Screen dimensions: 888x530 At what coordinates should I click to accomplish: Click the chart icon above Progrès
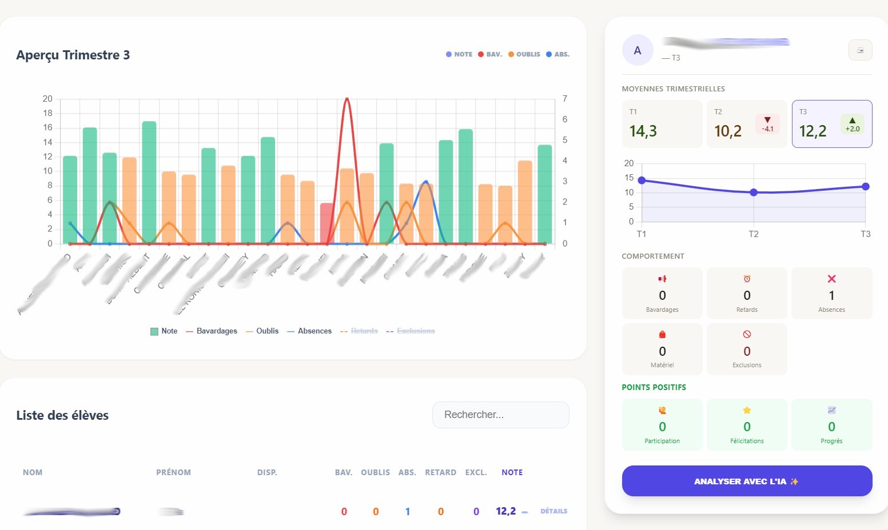[831, 410]
